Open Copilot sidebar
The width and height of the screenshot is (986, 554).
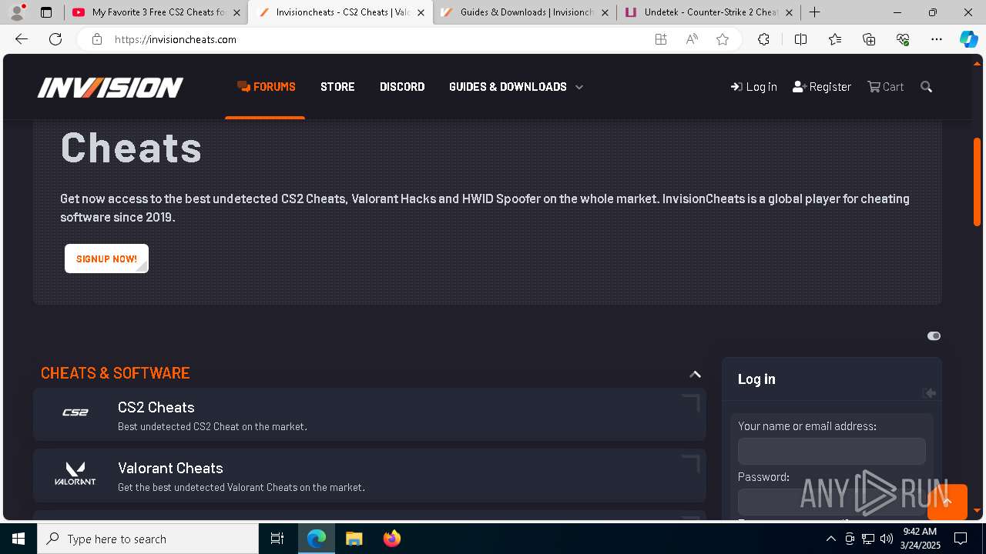[968, 39]
